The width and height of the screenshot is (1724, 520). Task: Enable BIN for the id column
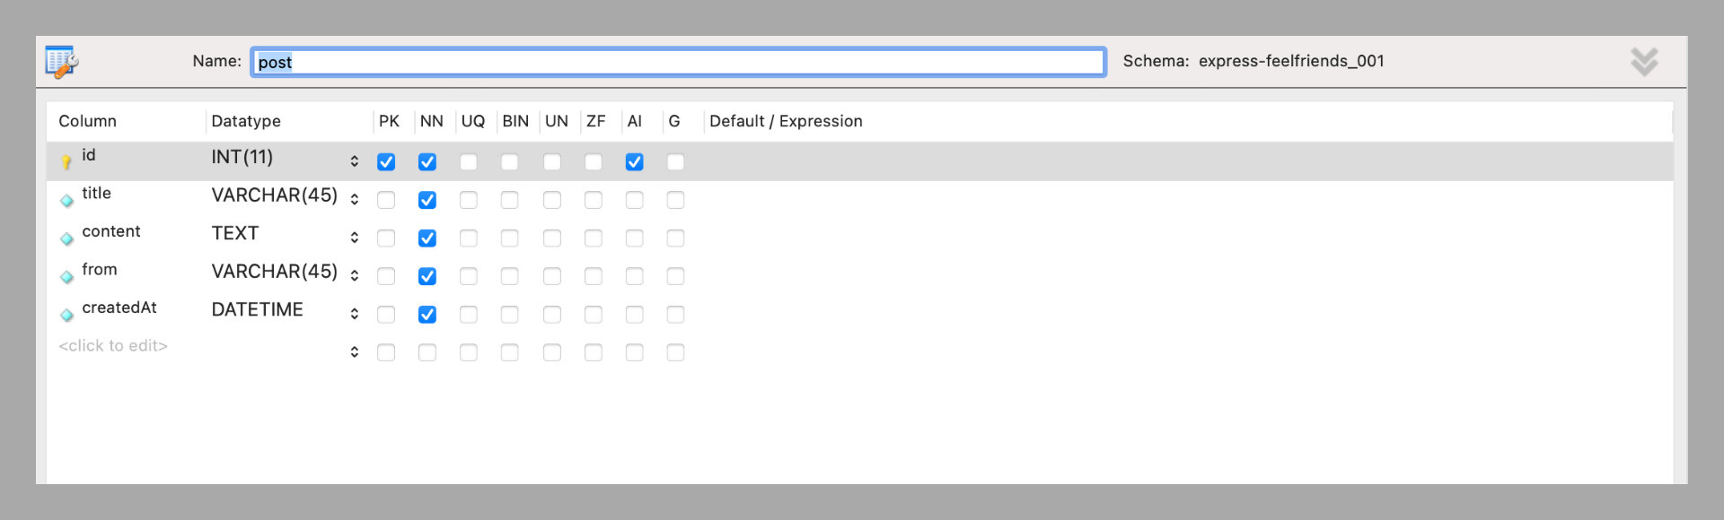coord(510,162)
